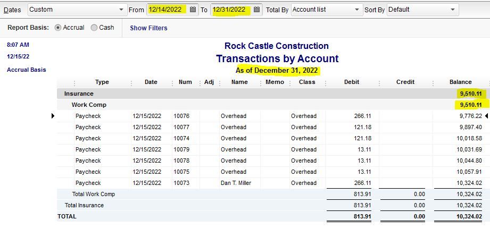The image size is (490, 228).
Task: Click the Work Comp account row
Action: 89,105
